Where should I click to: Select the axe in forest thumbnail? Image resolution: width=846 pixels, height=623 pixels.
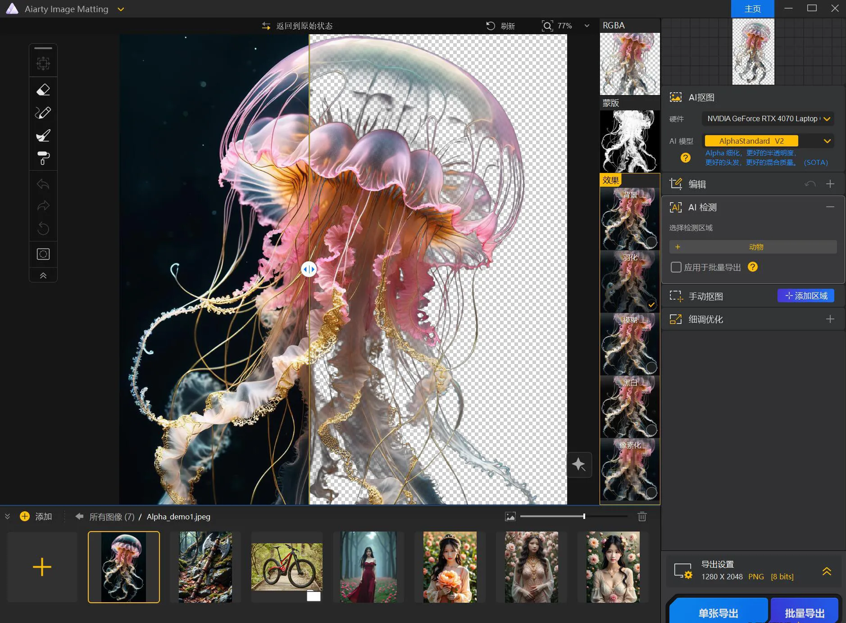coord(205,567)
